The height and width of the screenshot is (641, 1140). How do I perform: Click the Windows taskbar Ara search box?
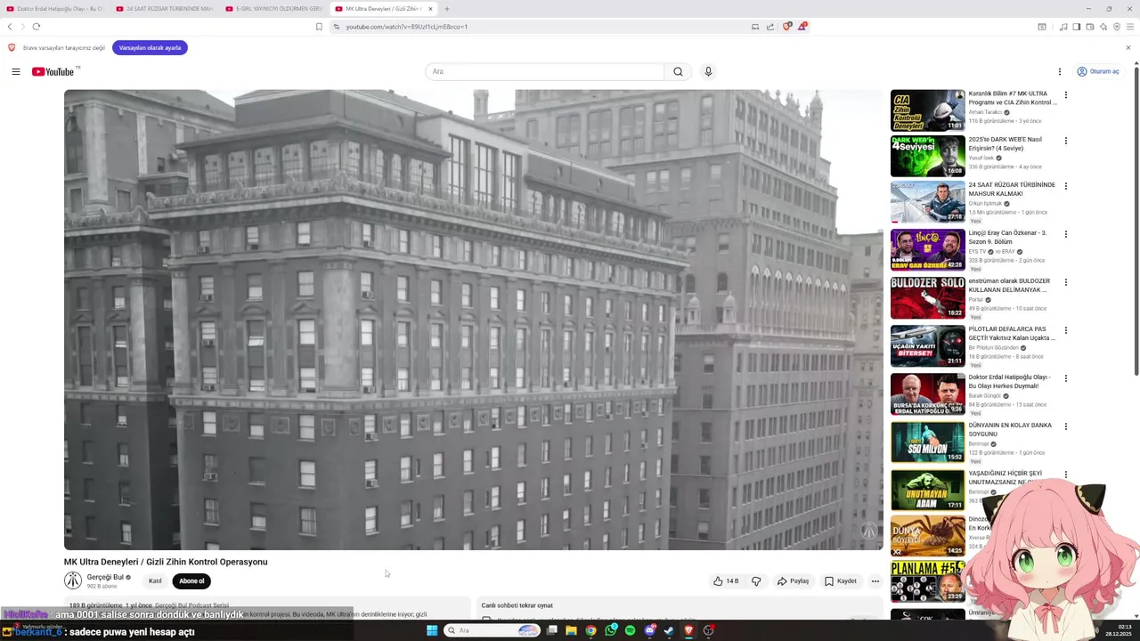click(x=493, y=630)
